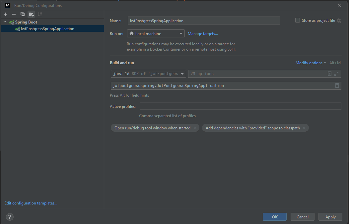Create a new folder for configurations
349x224 pixels.
coord(31,14)
